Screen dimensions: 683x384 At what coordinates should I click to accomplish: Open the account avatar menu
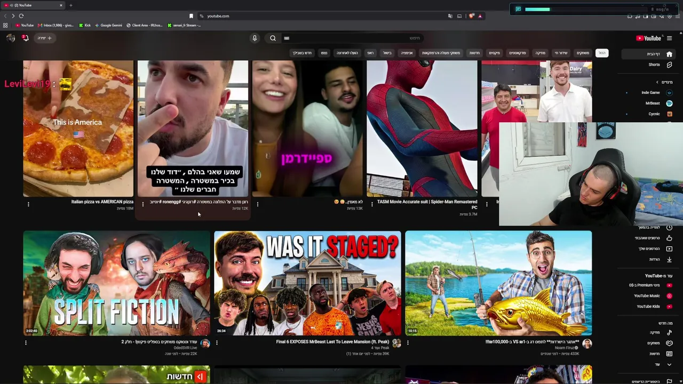11,38
